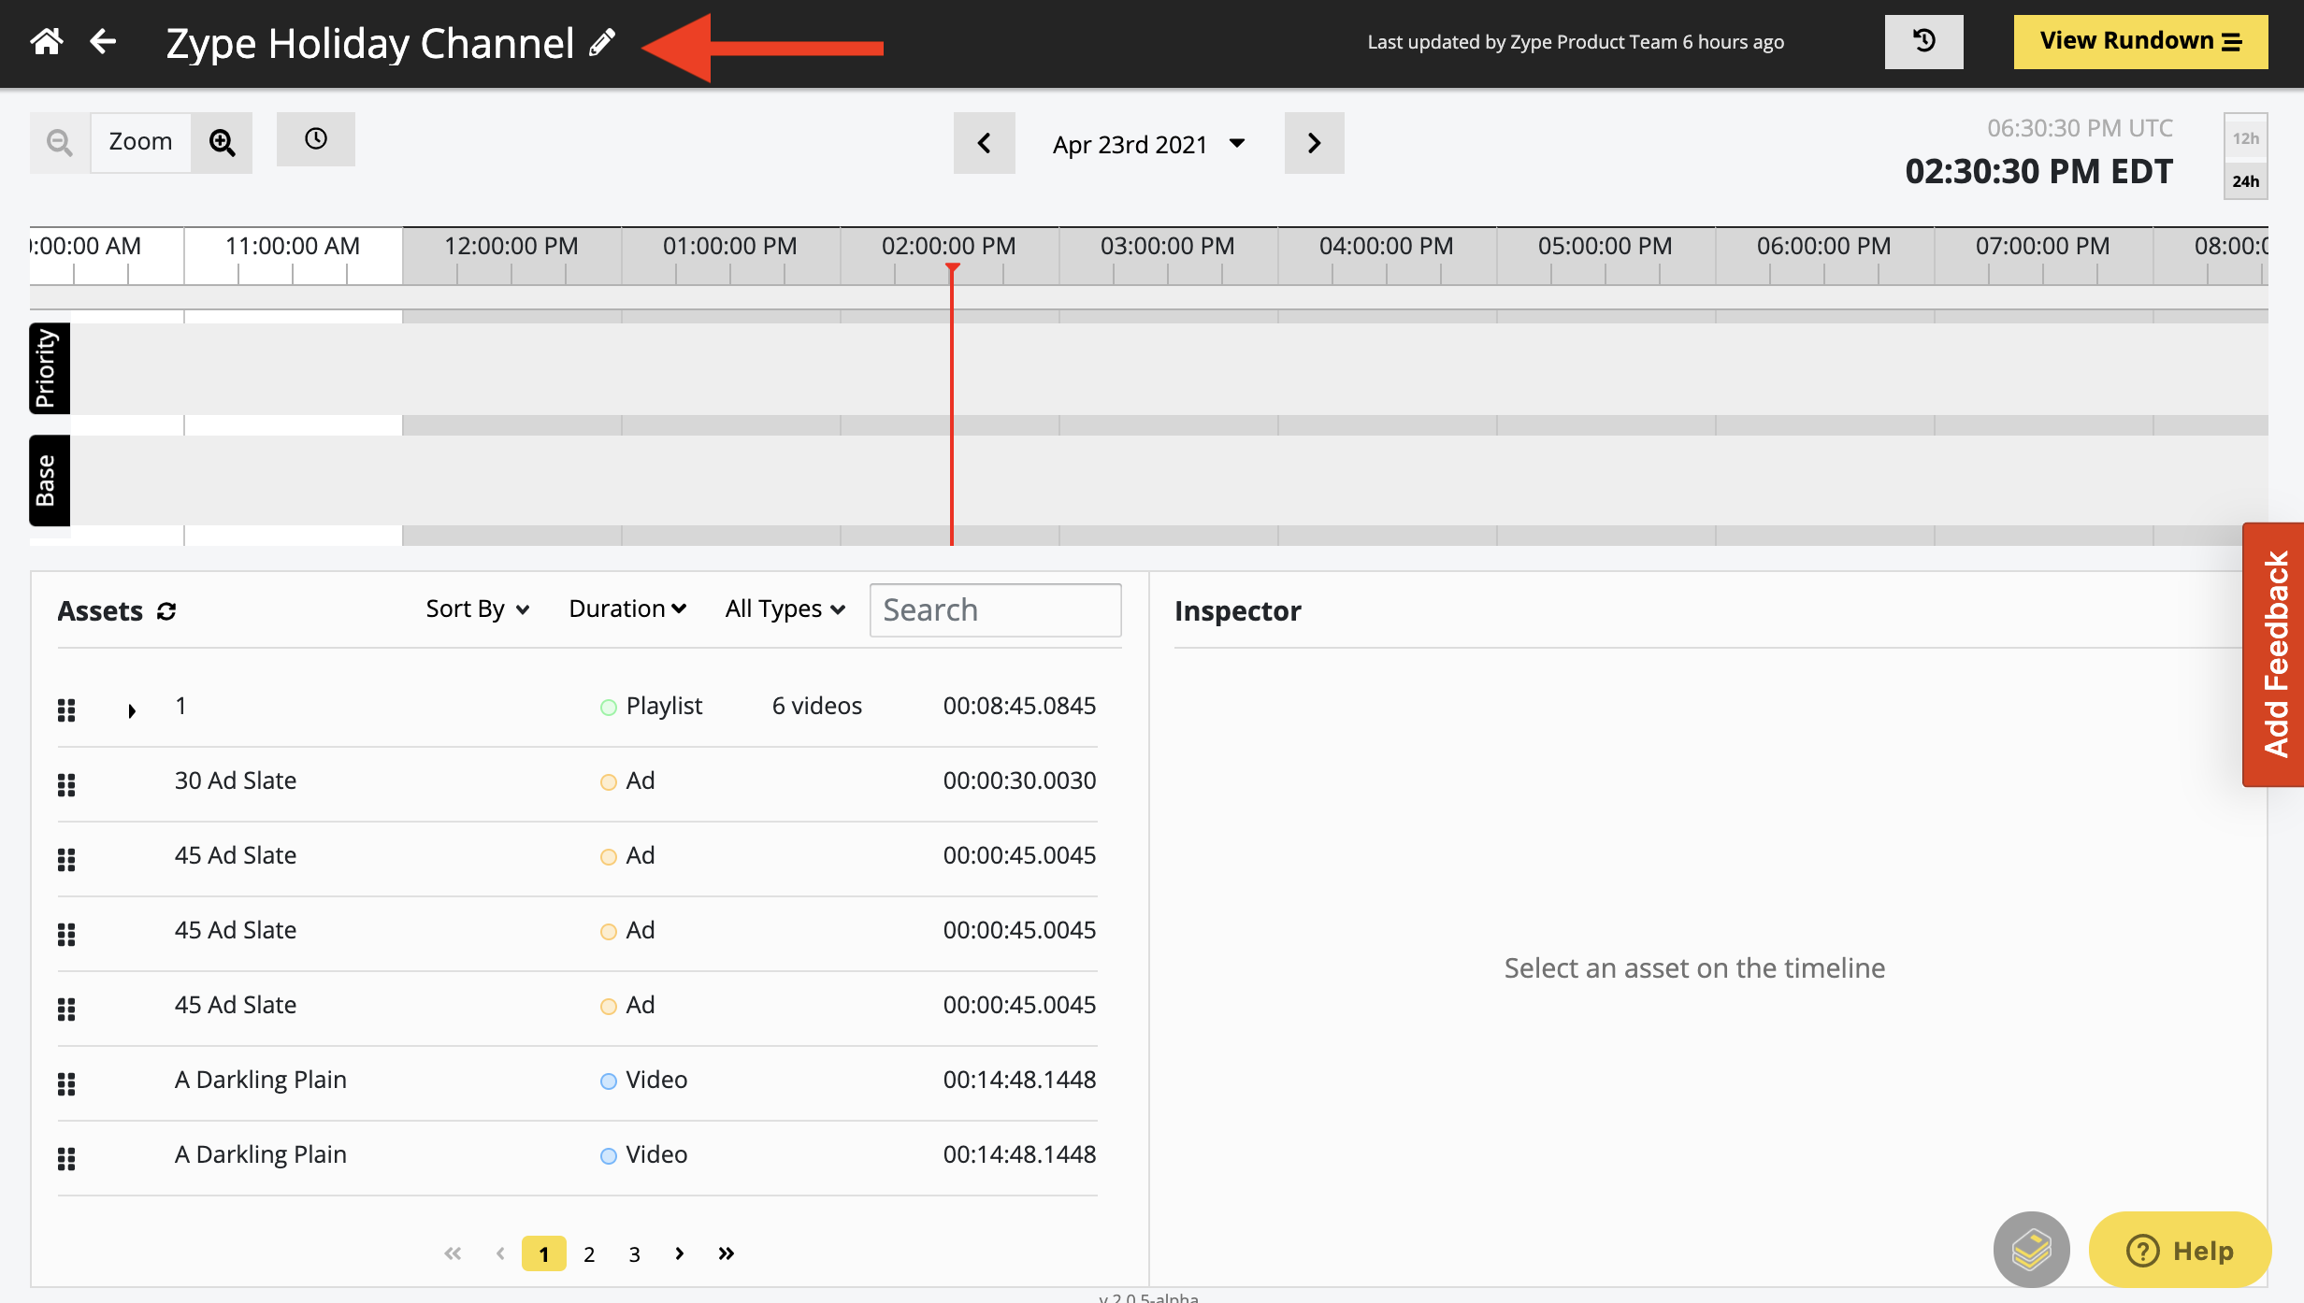The image size is (2304, 1303).
Task: Switch to 24h time format
Action: pyautogui.click(x=2245, y=180)
